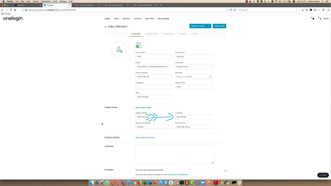Select the User Info tab
Screen dimensions: 331x186
pos(136,34)
